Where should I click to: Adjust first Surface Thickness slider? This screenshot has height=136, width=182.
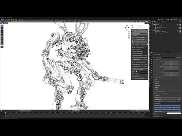click(140, 59)
